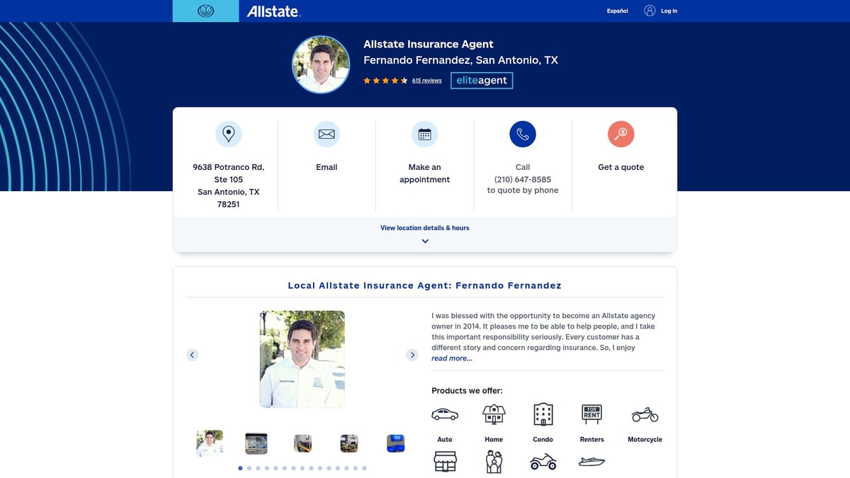This screenshot has height=478, width=850.
Task: Click the calendar icon for appointments
Action: point(424,133)
